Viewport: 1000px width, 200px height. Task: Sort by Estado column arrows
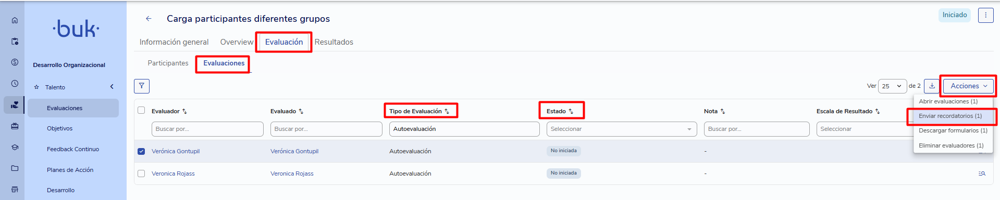tap(571, 111)
